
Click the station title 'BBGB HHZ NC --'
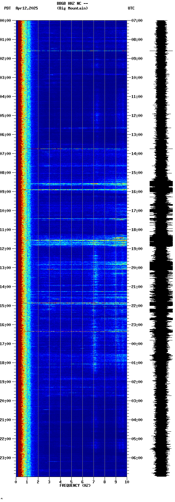72,3
